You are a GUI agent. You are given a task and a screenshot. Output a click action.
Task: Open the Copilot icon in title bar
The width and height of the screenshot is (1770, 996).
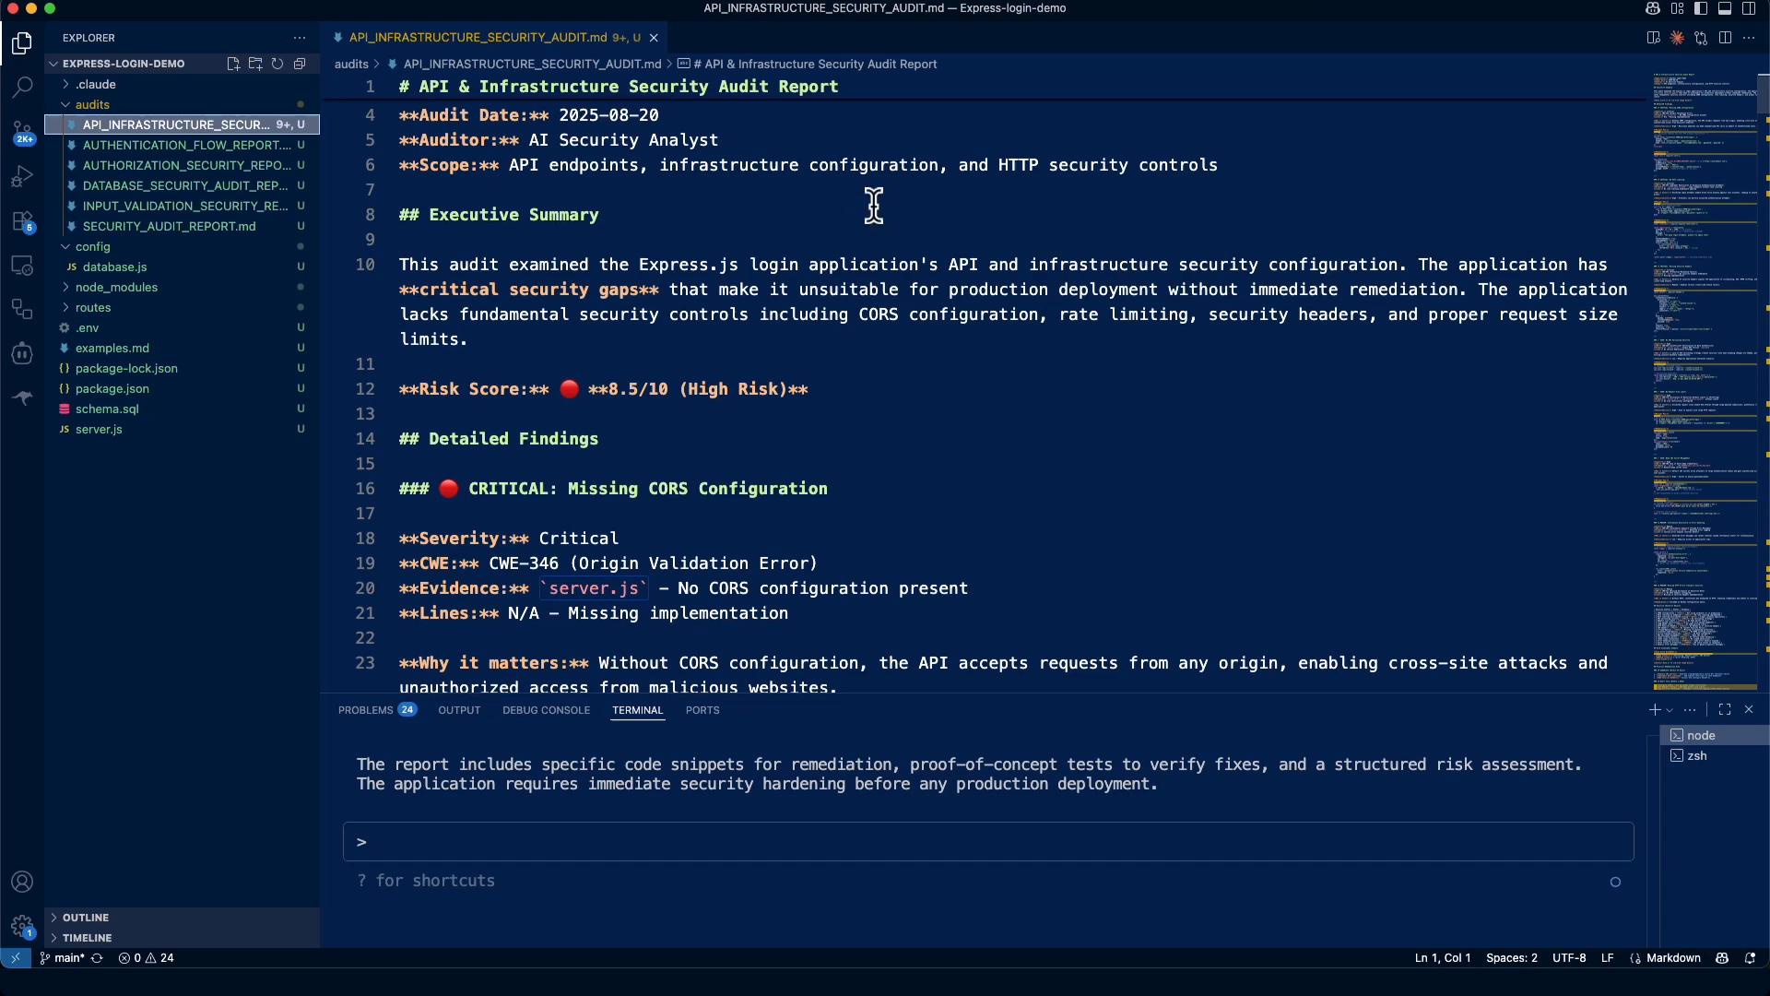[1653, 8]
